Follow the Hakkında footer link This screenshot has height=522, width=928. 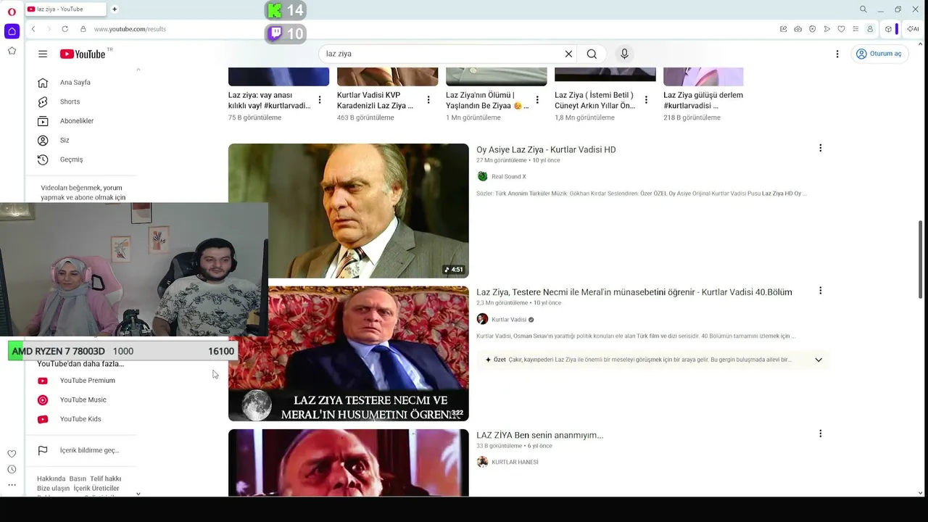[x=51, y=478]
